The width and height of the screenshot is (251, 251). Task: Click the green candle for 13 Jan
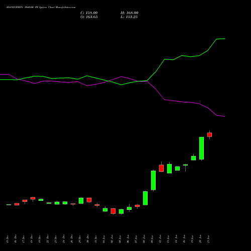pos(169,169)
